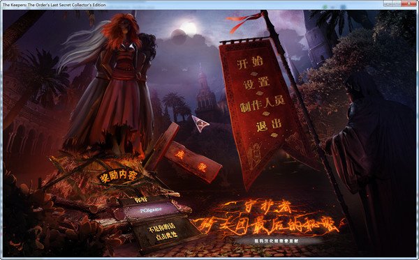
Task: Maximize The Keepers game window
Action: pos(397,3)
